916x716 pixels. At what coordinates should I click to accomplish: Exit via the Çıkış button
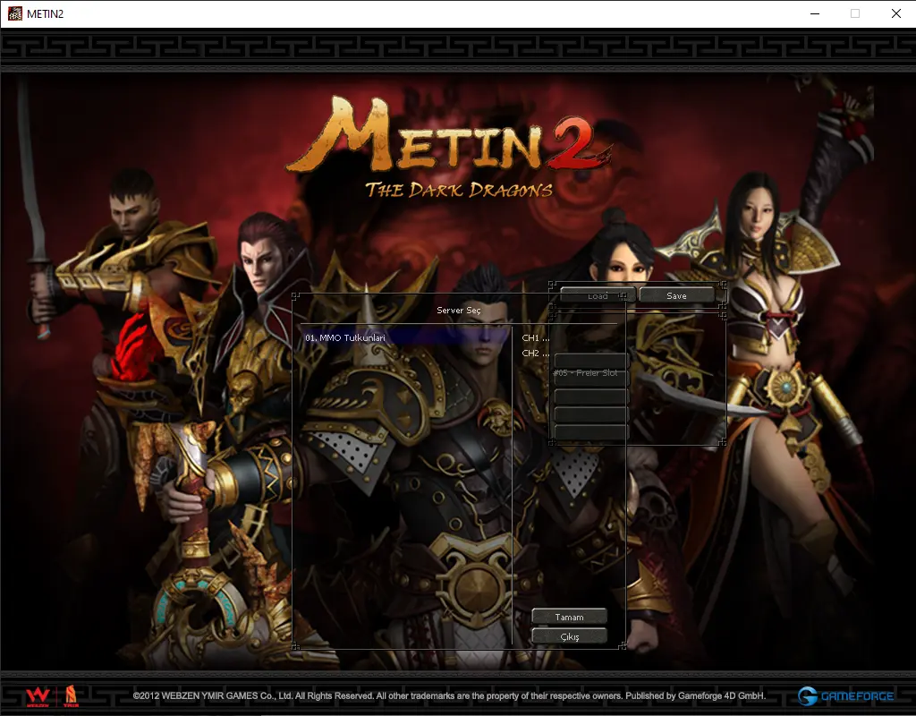(569, 636)
